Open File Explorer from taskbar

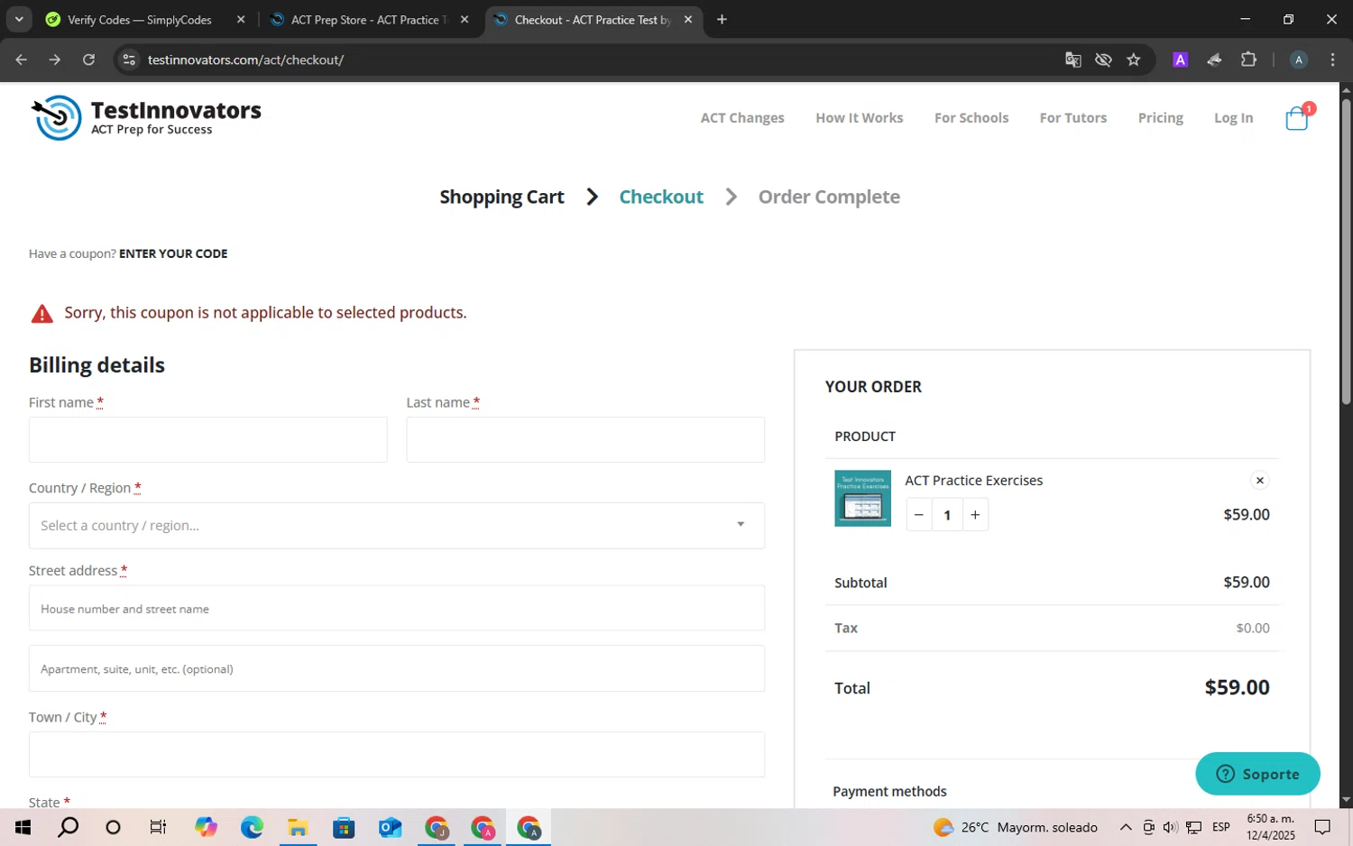click(x=298, y=827)
